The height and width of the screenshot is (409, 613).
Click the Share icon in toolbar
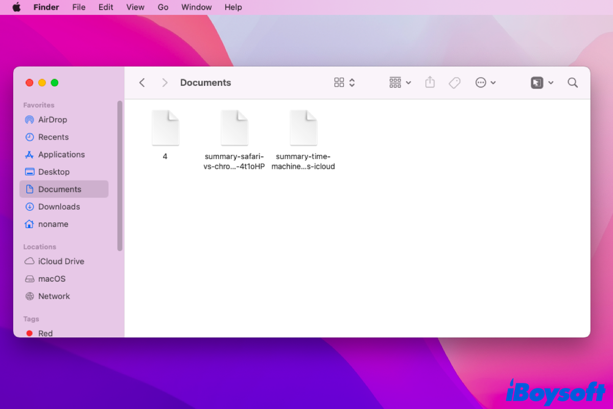point(430,82)
